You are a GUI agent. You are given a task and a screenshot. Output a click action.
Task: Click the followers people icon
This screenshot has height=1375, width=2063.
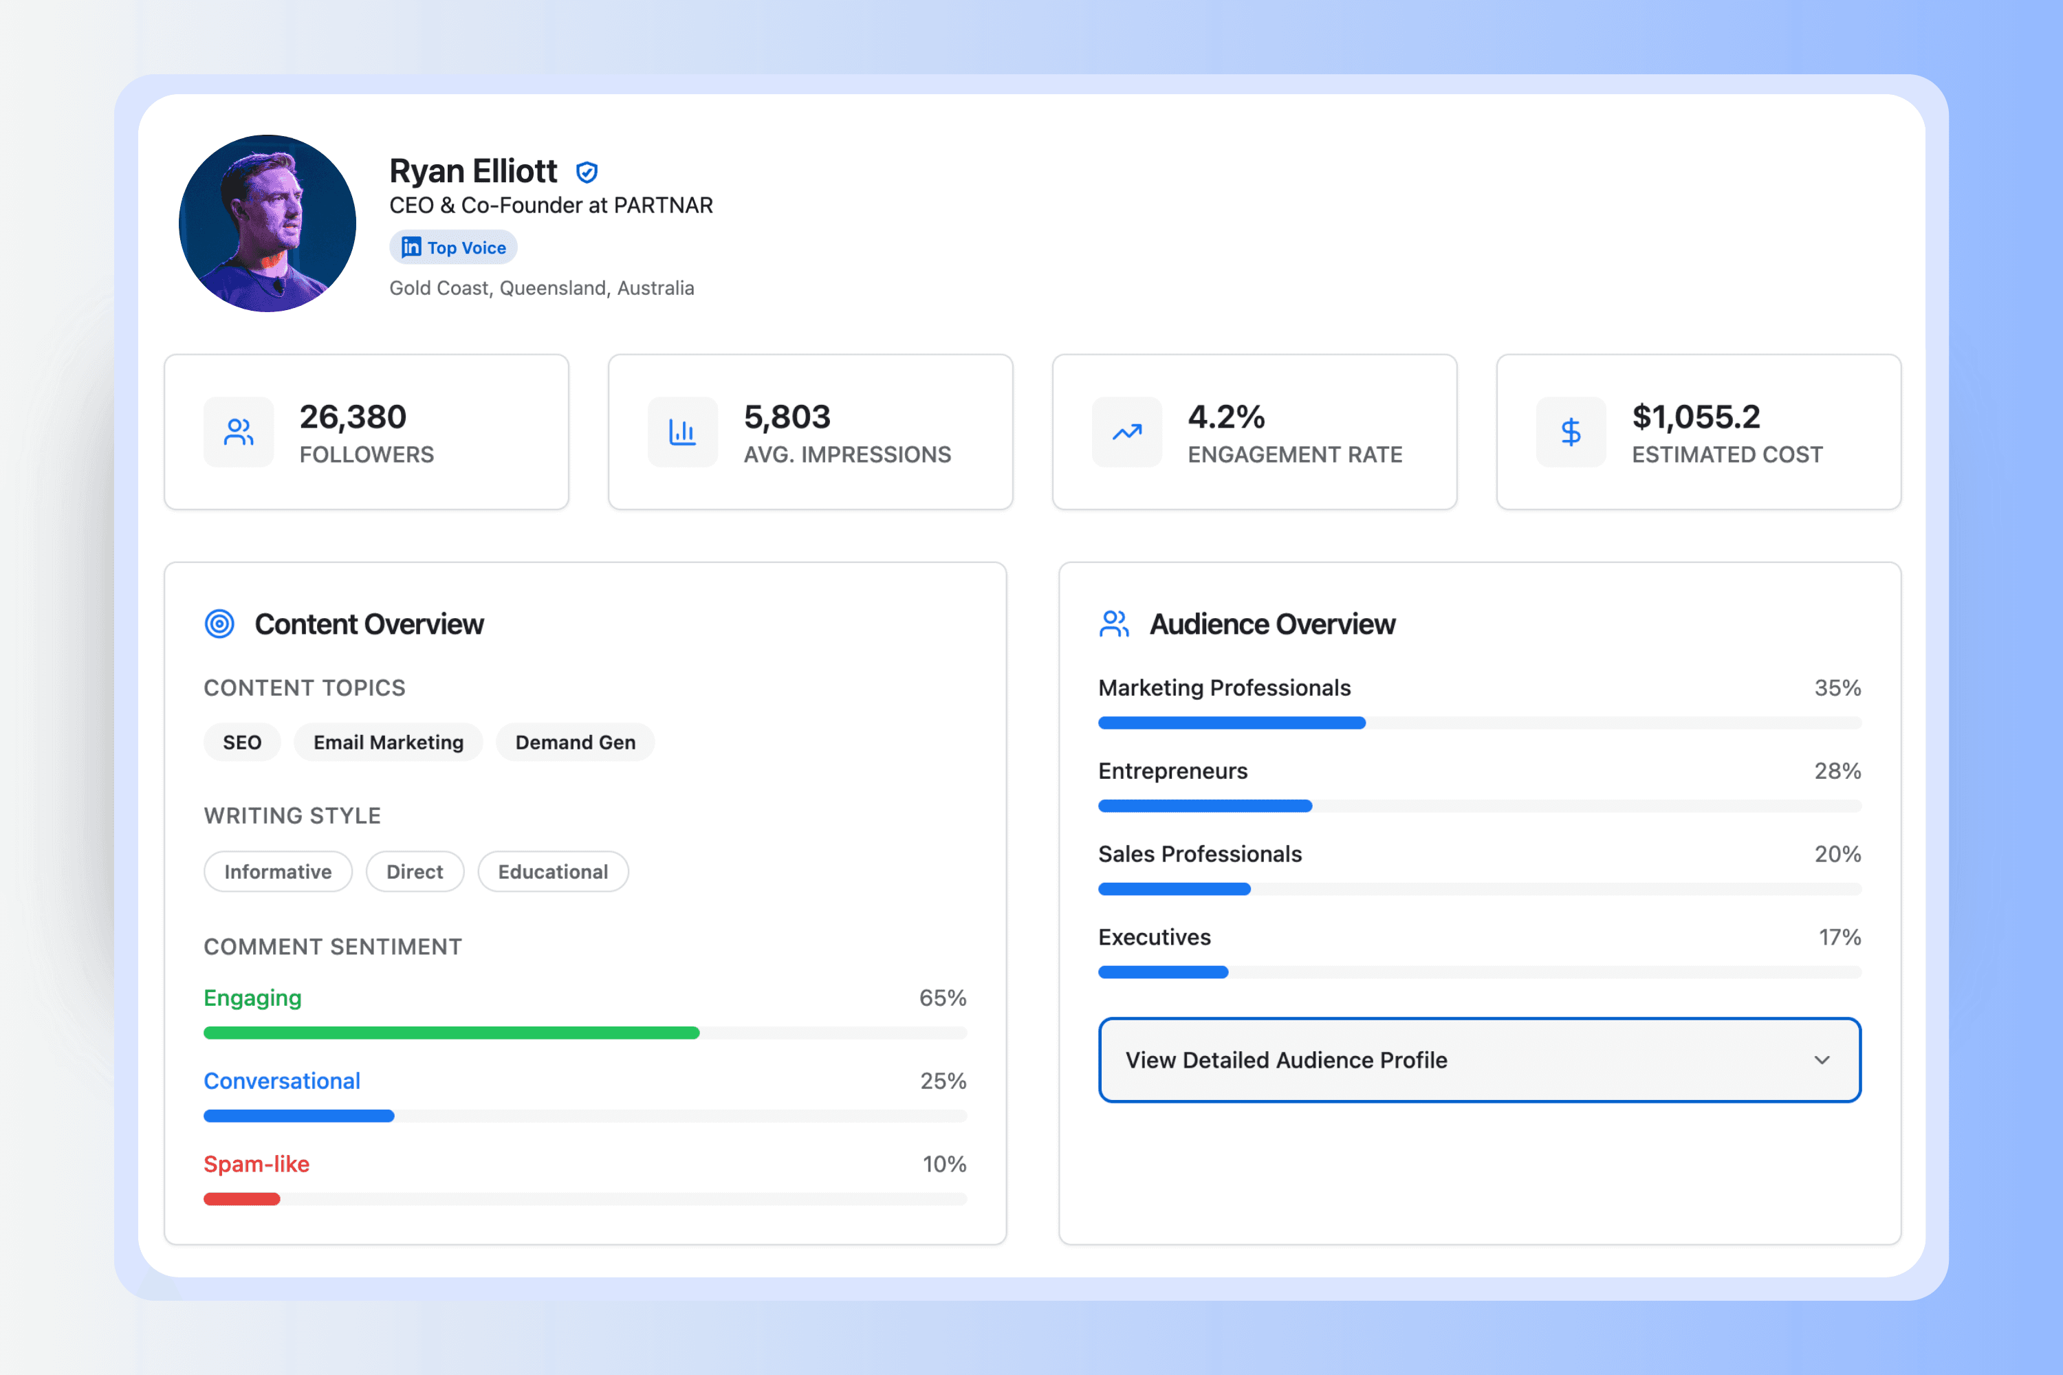point(239,432)
